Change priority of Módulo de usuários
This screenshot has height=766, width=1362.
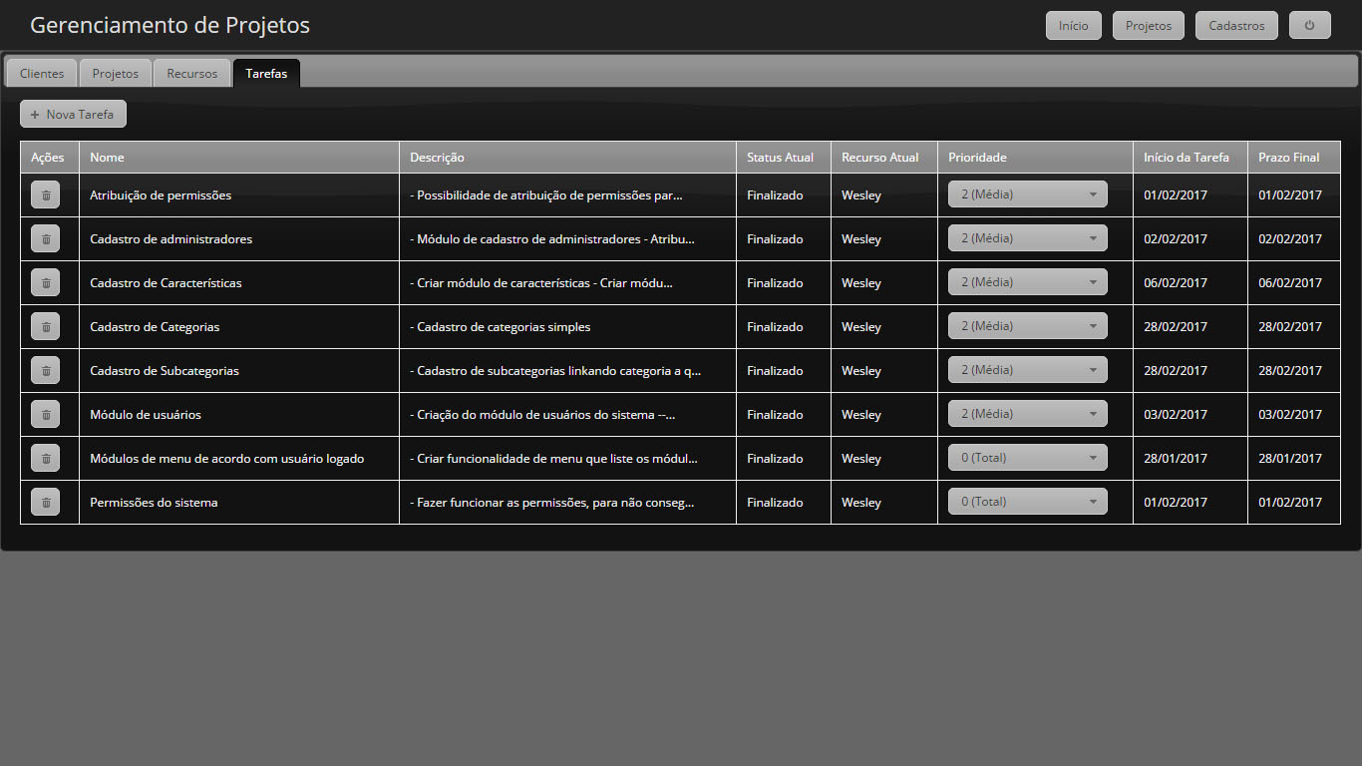[1027, 414]
